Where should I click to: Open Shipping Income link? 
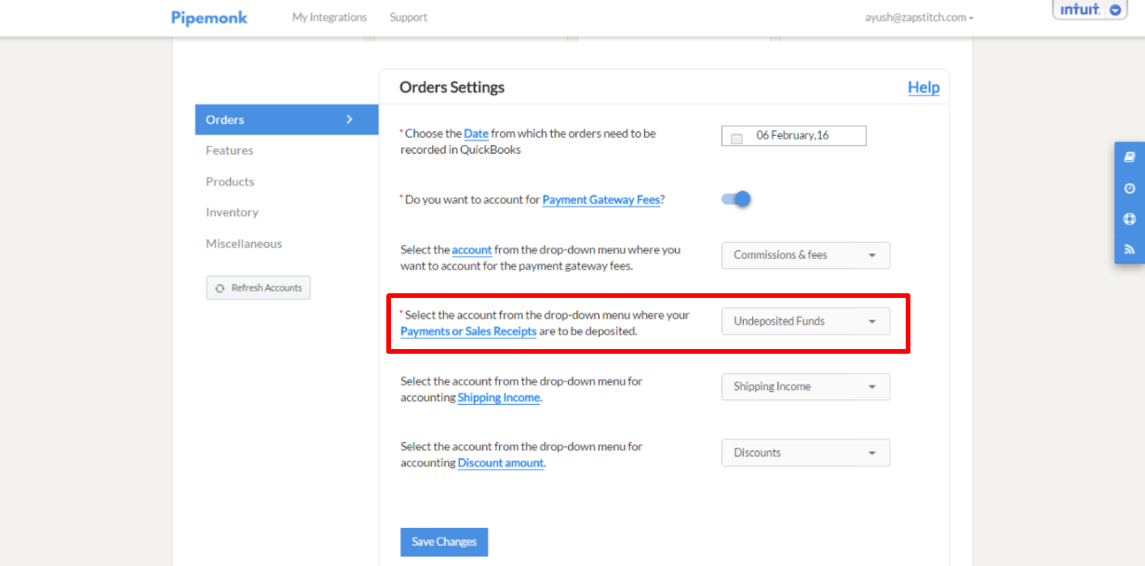point(499,398)
